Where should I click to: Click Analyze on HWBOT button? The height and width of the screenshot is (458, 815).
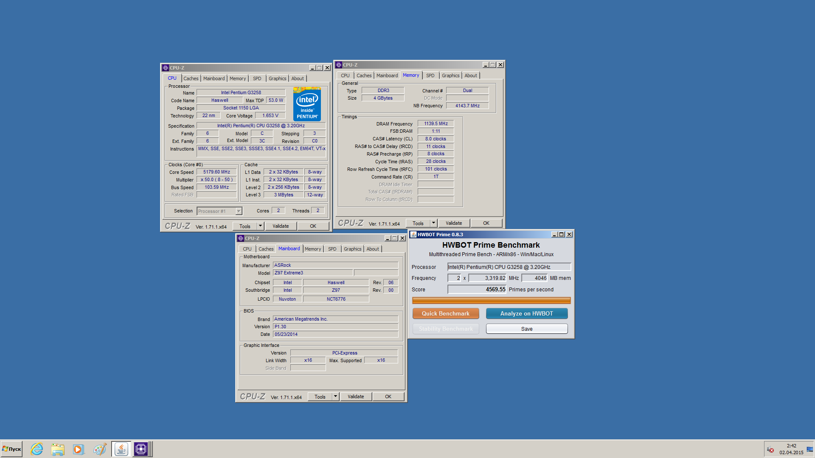527,313
